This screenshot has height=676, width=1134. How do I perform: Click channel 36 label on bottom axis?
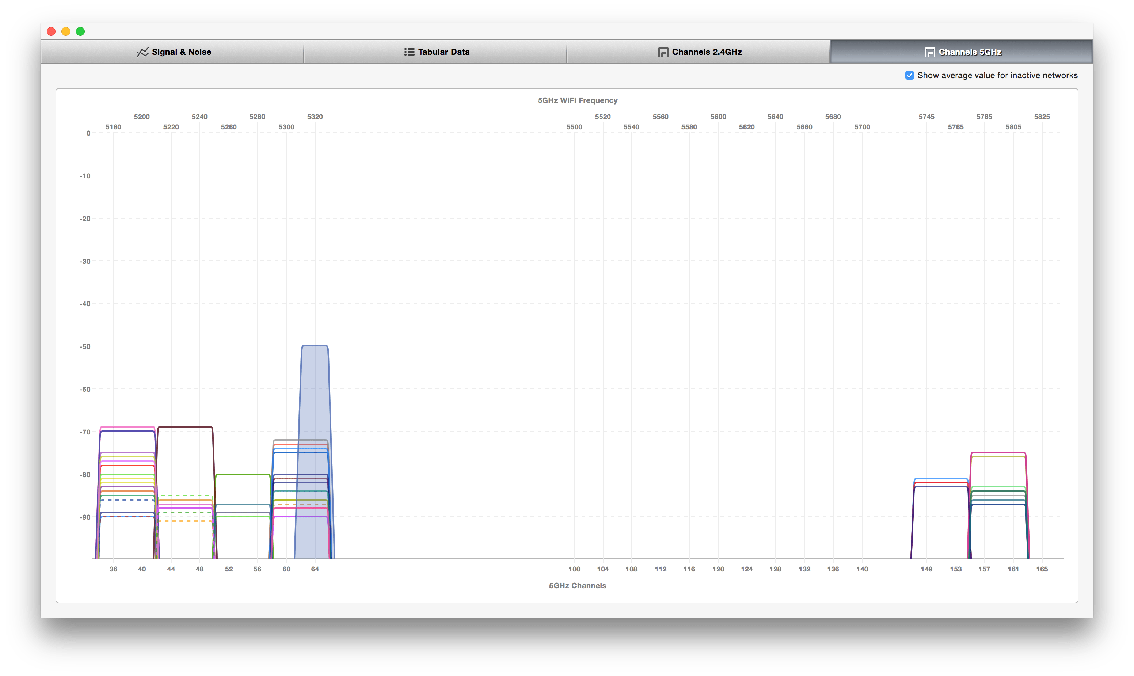[113, 569]
